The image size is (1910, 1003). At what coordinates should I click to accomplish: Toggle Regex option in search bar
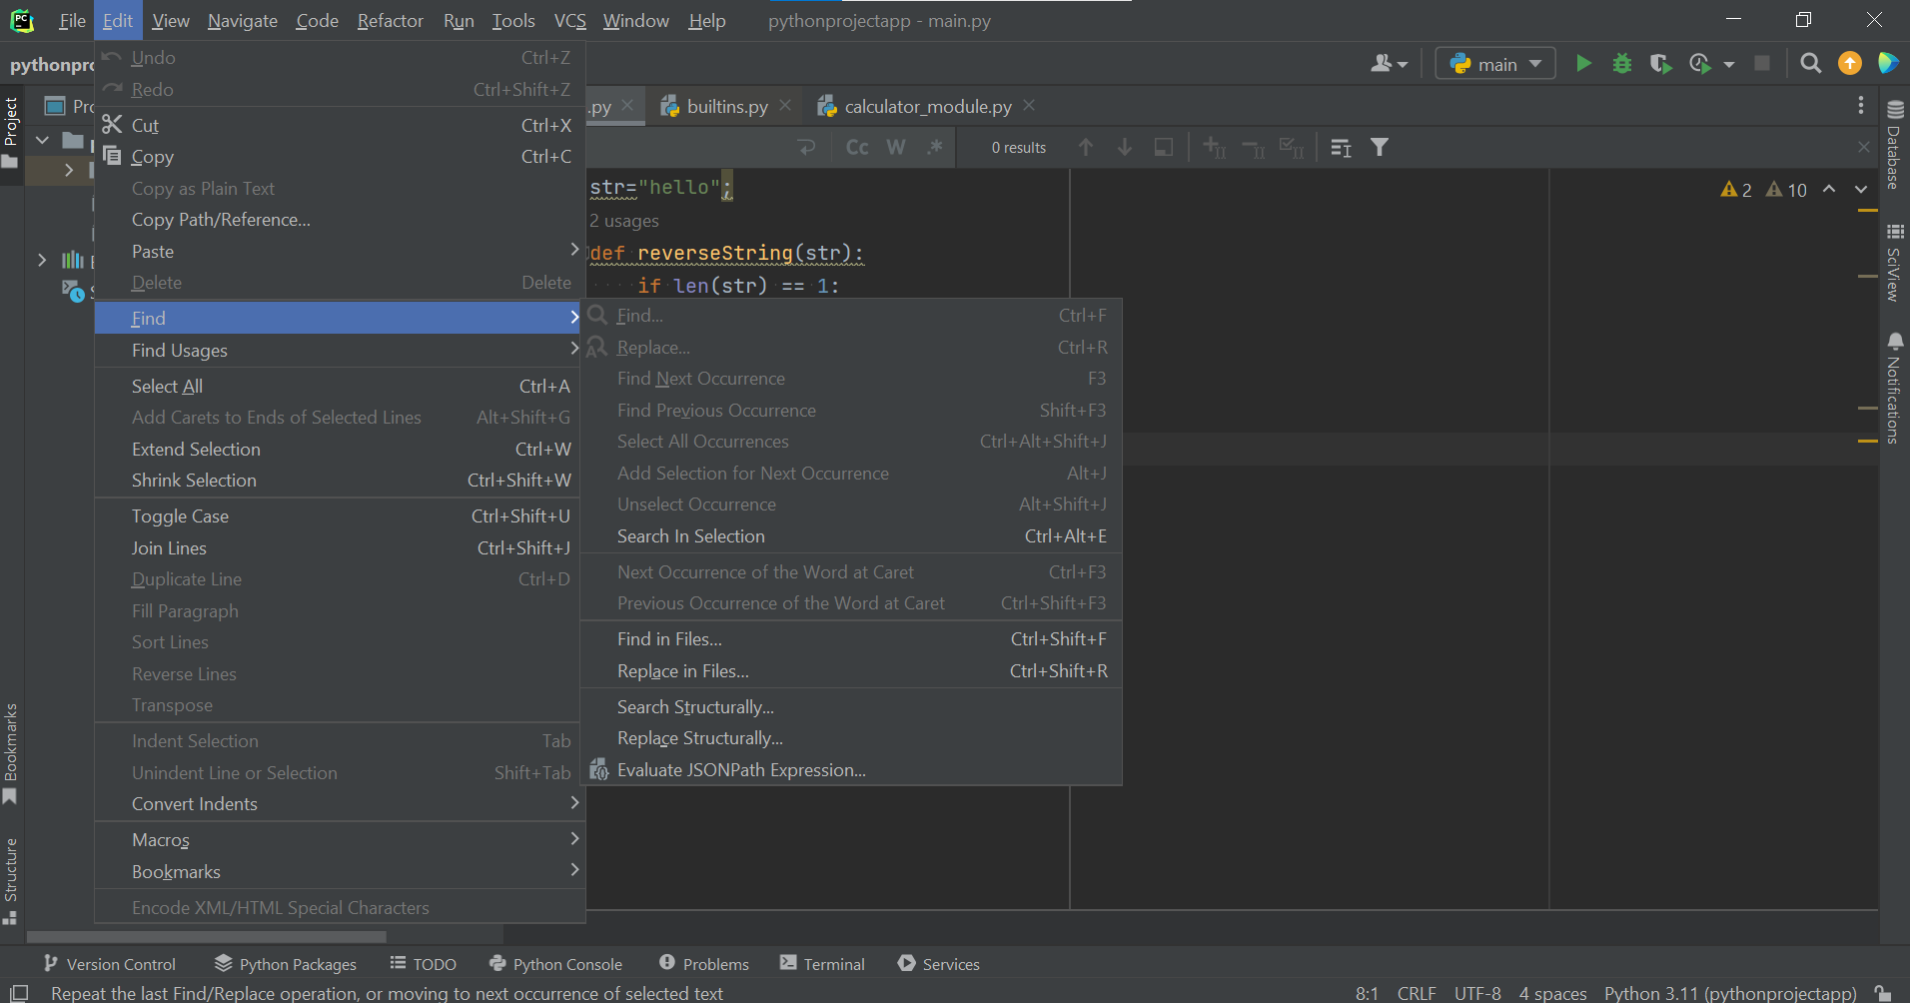click(x=935, y=148)
